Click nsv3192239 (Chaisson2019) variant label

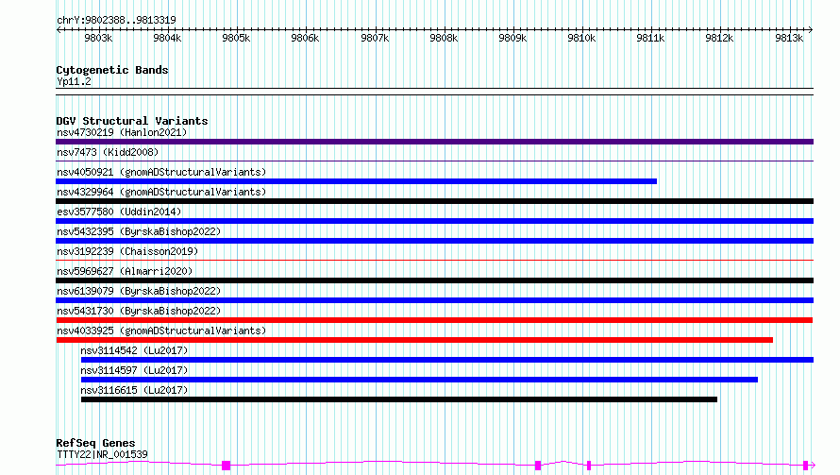click(127, 251)
